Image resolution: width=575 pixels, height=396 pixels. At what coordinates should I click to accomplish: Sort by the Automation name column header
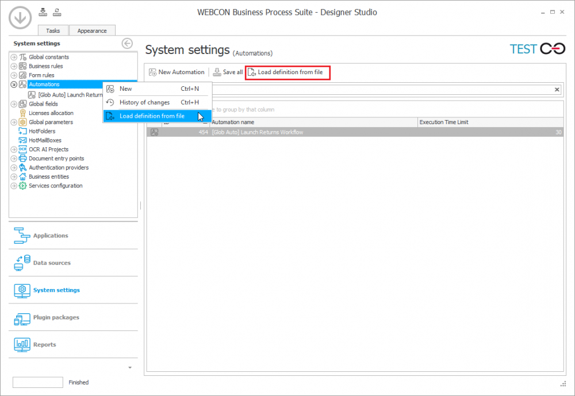[313, 122]
